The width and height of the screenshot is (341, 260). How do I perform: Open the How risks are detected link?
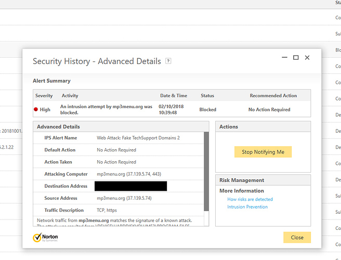pos(250,199)
